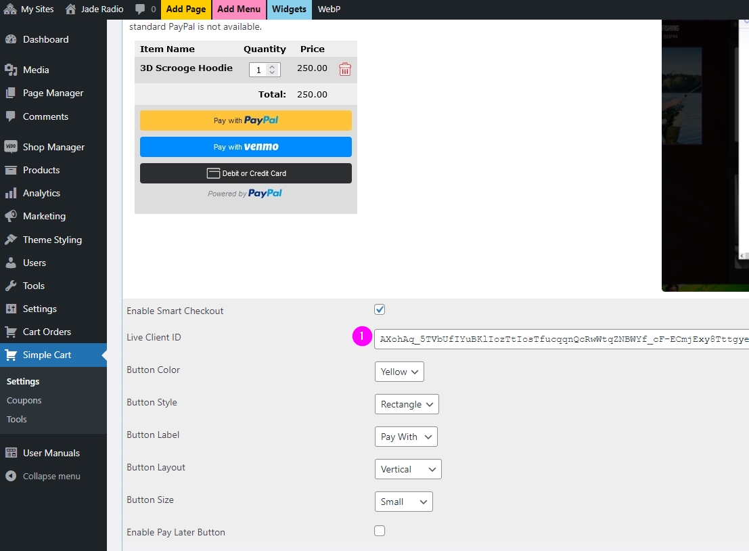Uncheck Enable Smart Checkout checkbox
The width and height of the screenshot is (749, 551).
click(x=380, y=309)
